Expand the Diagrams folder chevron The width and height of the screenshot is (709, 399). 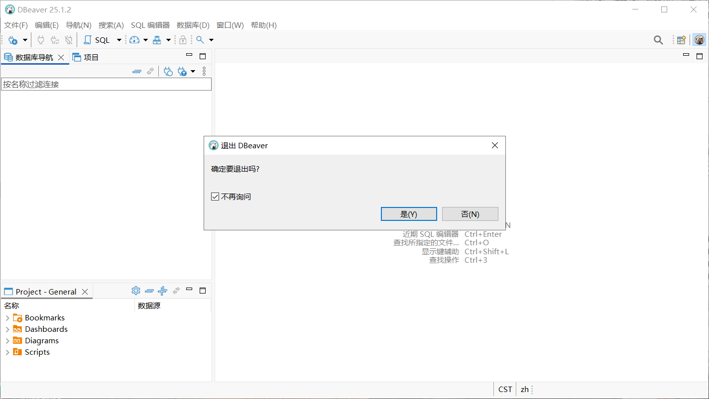click(7, 341)
